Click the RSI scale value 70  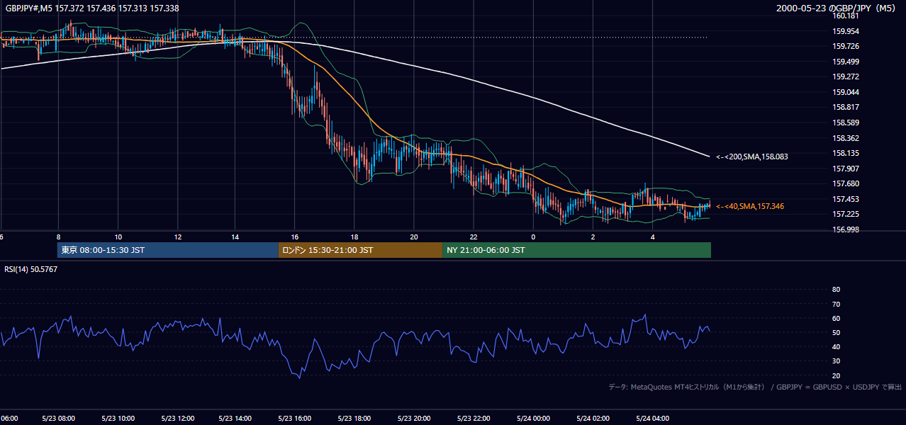coord(836,304)
